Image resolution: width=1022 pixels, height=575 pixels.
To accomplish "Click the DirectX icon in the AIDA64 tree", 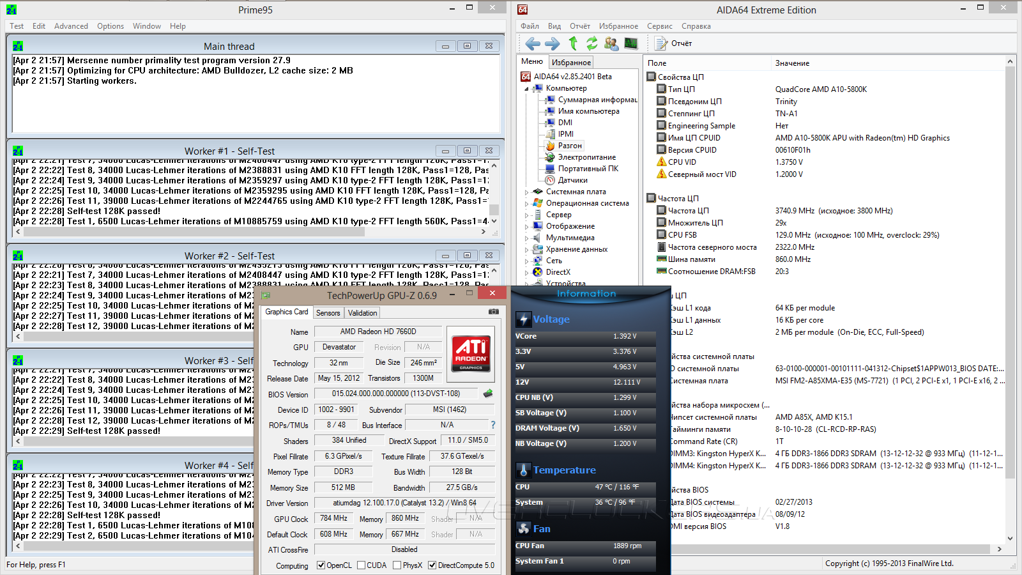I will point(538,272).
